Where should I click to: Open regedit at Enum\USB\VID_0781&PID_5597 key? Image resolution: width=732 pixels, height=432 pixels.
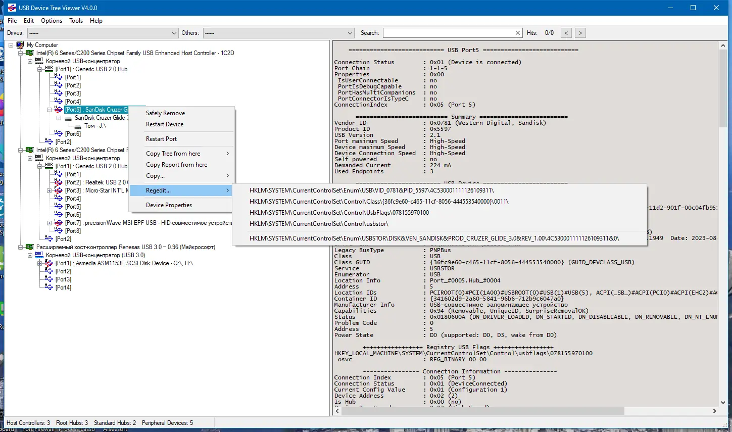point(440,190)
